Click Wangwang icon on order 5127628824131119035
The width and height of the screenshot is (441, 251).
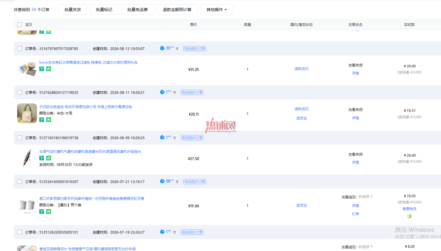pyautogui.click(x=162, y=92)
